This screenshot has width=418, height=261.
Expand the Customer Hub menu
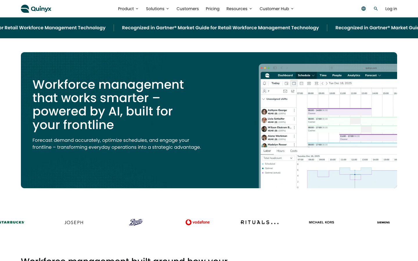tap(277, 9)
